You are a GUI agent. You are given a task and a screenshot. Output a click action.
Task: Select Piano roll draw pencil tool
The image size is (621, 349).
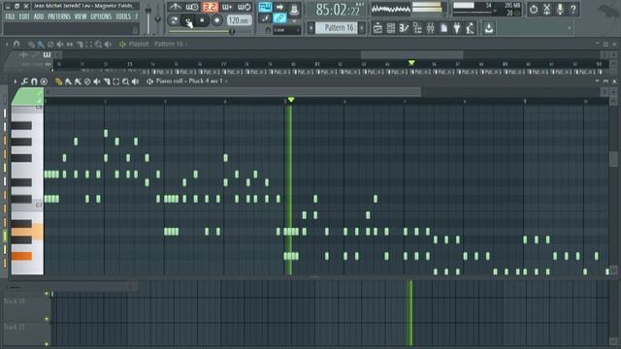click(58, 81)
